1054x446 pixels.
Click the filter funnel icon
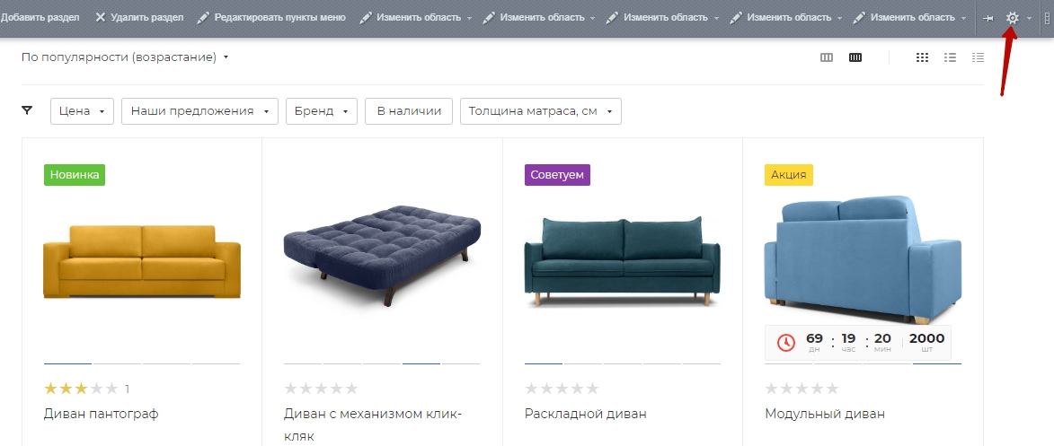(x=27, y=110)
